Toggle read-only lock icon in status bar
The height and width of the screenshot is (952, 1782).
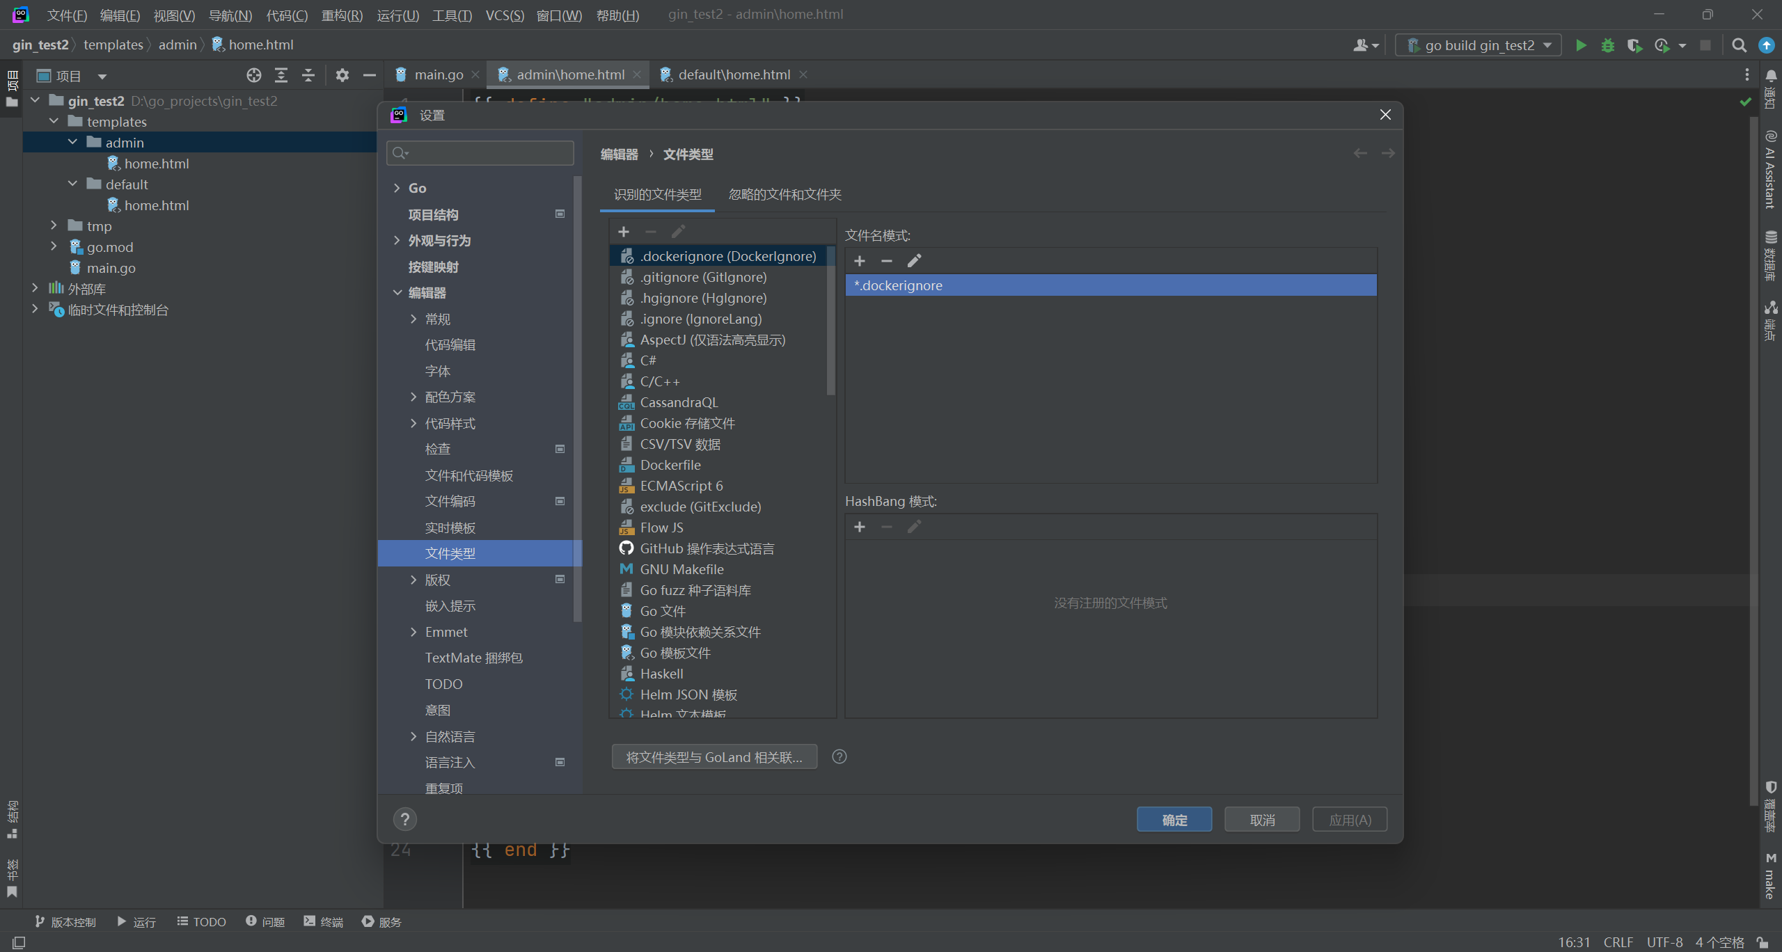[x=1763, y=942]
